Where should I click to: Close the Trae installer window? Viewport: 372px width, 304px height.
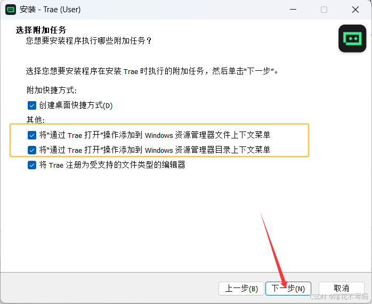click(x=355, y=10)
